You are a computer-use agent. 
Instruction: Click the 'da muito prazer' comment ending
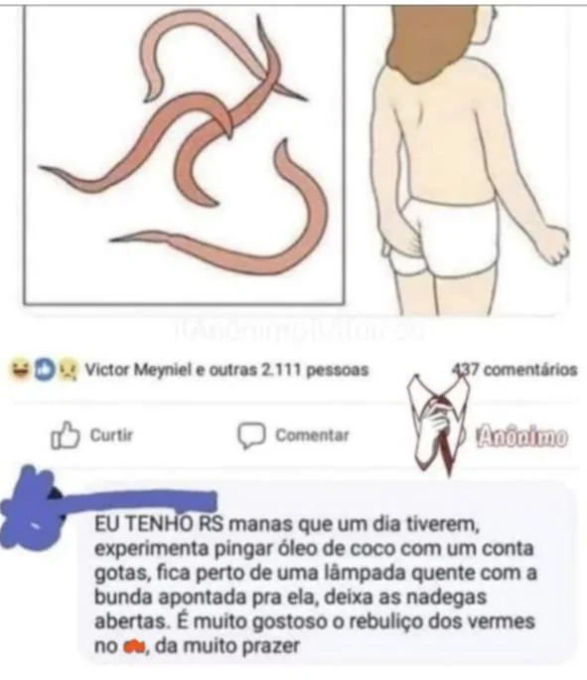coord(227,646)
